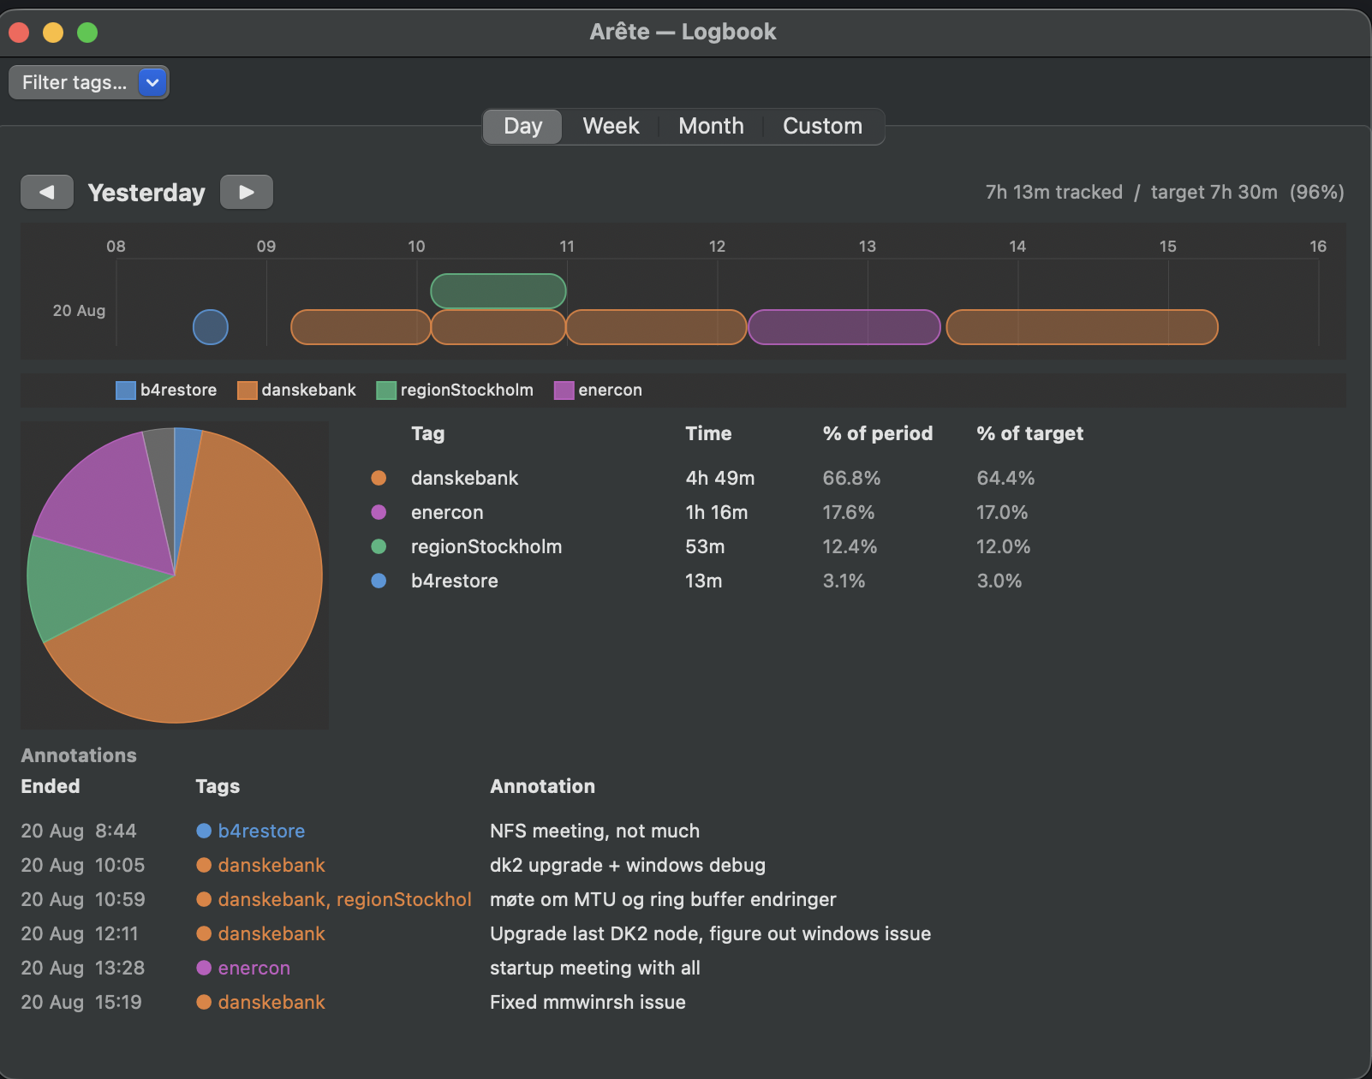Viewport: 1372px width, 1079px height.
Task: Select the danskebank block under the green block
Action: pyautogui.click(x=498, y=327)
